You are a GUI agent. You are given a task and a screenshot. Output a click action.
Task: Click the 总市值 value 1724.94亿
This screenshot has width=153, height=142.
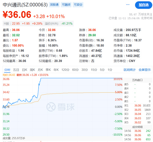point(133,51)
